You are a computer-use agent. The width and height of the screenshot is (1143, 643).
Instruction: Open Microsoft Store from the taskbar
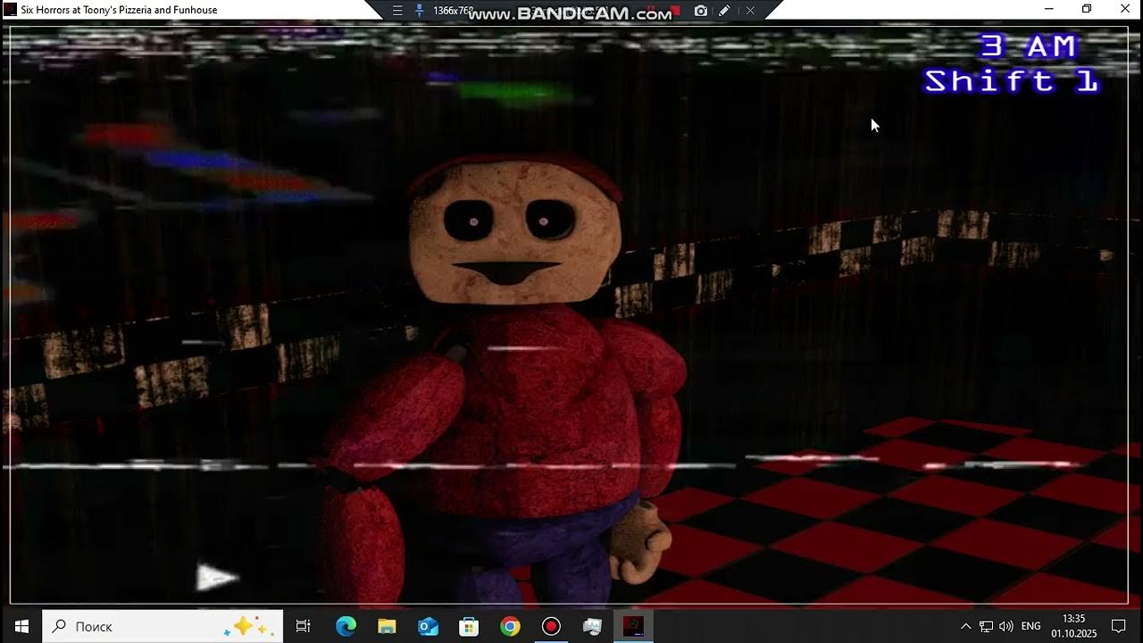pos(469,626)
